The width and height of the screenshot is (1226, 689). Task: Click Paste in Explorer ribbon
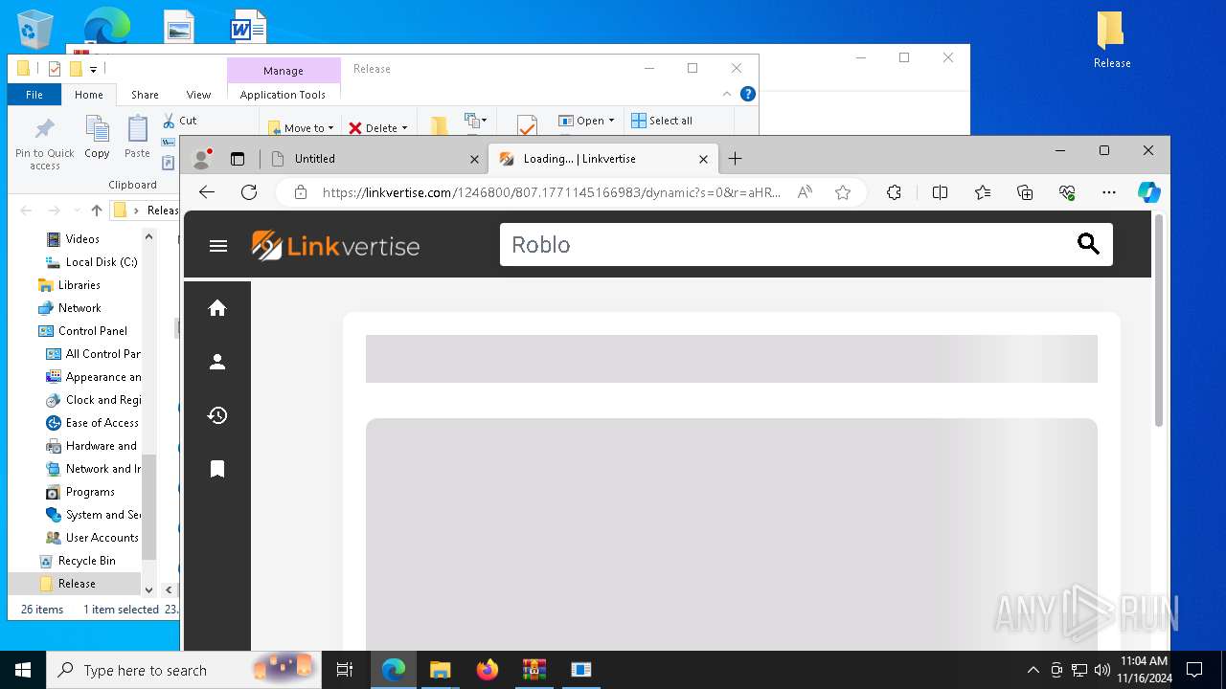pos(137,137)
